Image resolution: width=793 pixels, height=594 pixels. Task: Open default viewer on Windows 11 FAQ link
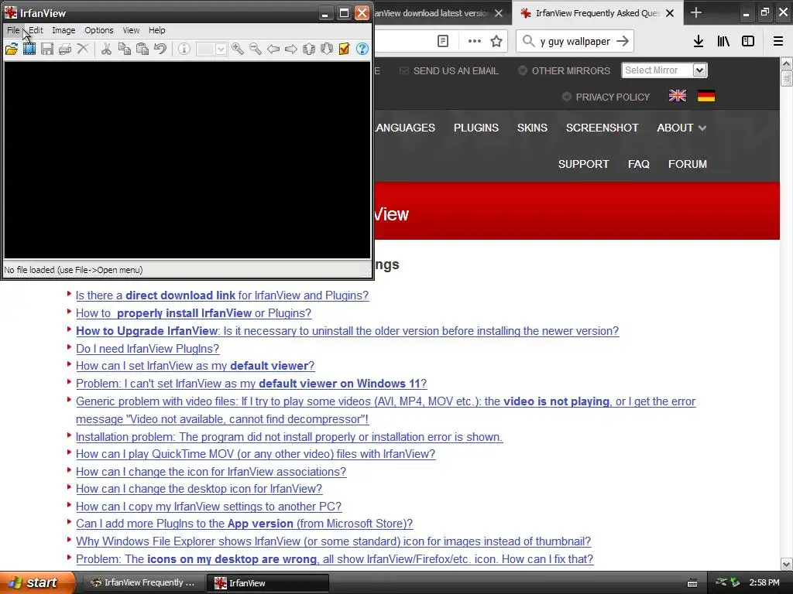252,384
